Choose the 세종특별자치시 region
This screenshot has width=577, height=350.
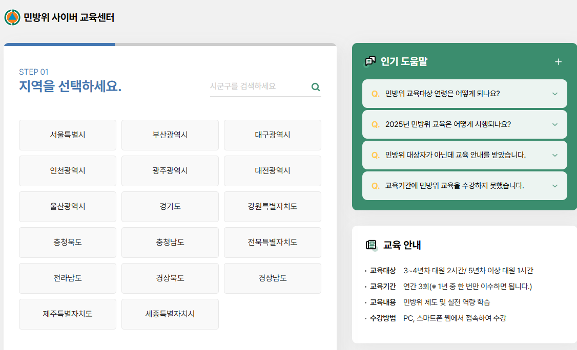pos(170,314)
